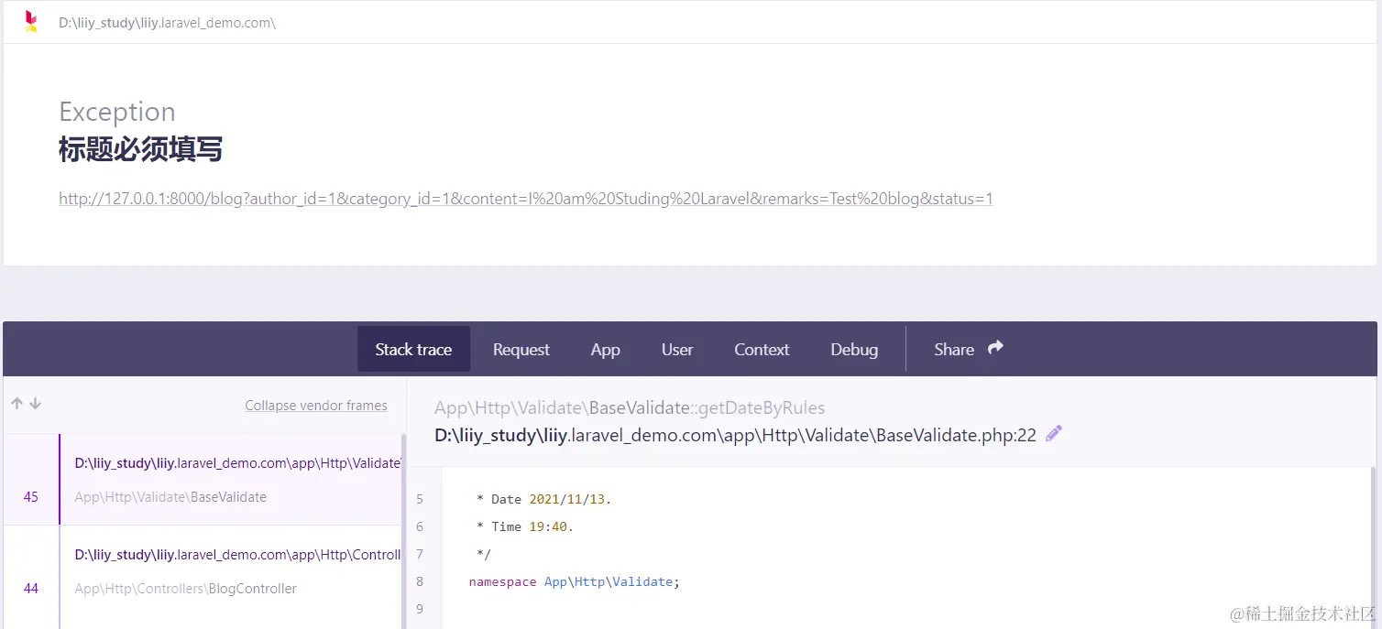Switch to the Stack trace tab
Screen dimensions: 1382x629
(413, 349)
